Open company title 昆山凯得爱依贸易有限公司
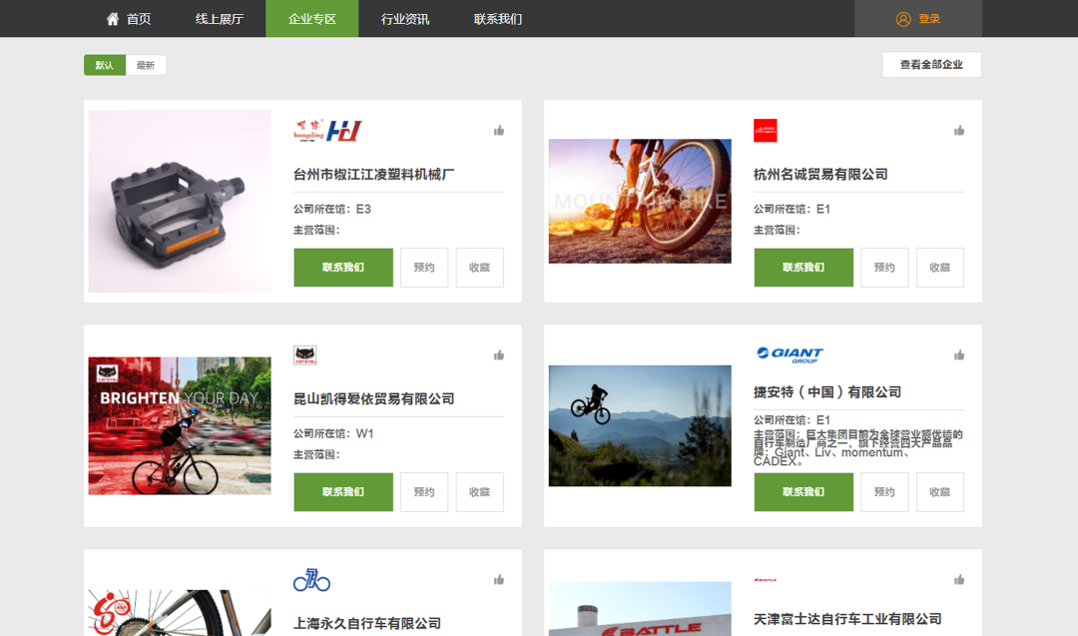Image resolution: width=1078 pixels, height=636 pixels. tap(374, 398)
